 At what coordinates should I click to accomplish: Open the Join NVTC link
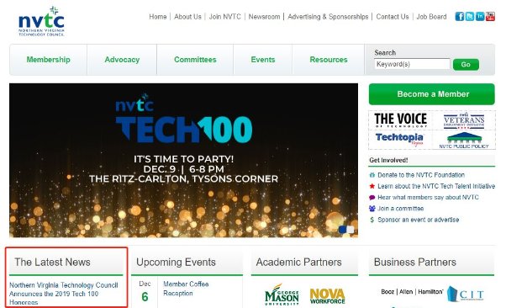click(224, 17)
